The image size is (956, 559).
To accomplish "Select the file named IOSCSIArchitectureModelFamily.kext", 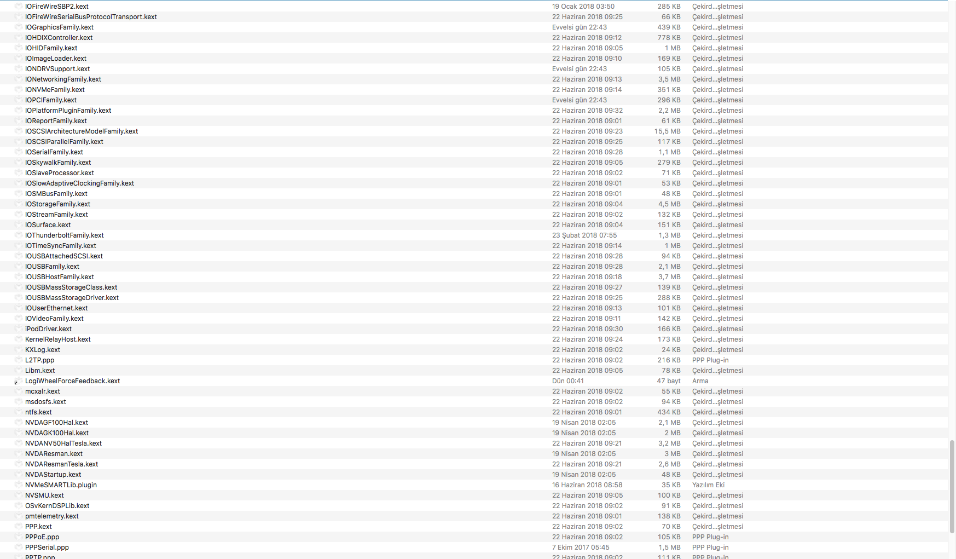I will pyautogui.click(x=81, y=131).
